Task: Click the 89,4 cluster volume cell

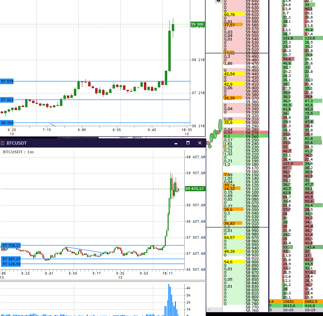Action: click(314, 205)
